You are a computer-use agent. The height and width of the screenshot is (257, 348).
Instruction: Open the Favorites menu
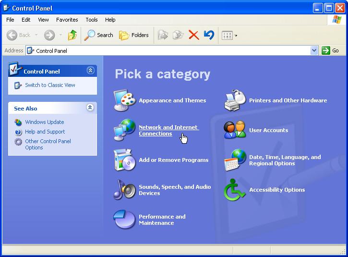[67, 20]
